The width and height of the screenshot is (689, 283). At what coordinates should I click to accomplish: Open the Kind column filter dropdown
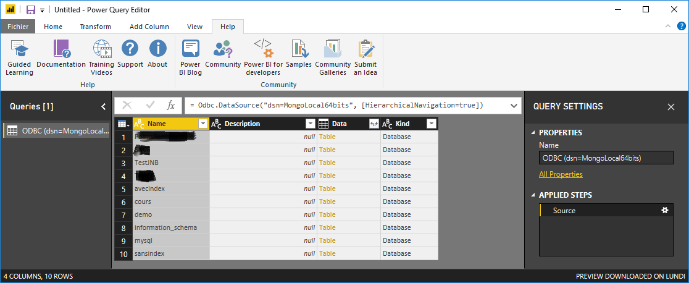tap(432, 124)
